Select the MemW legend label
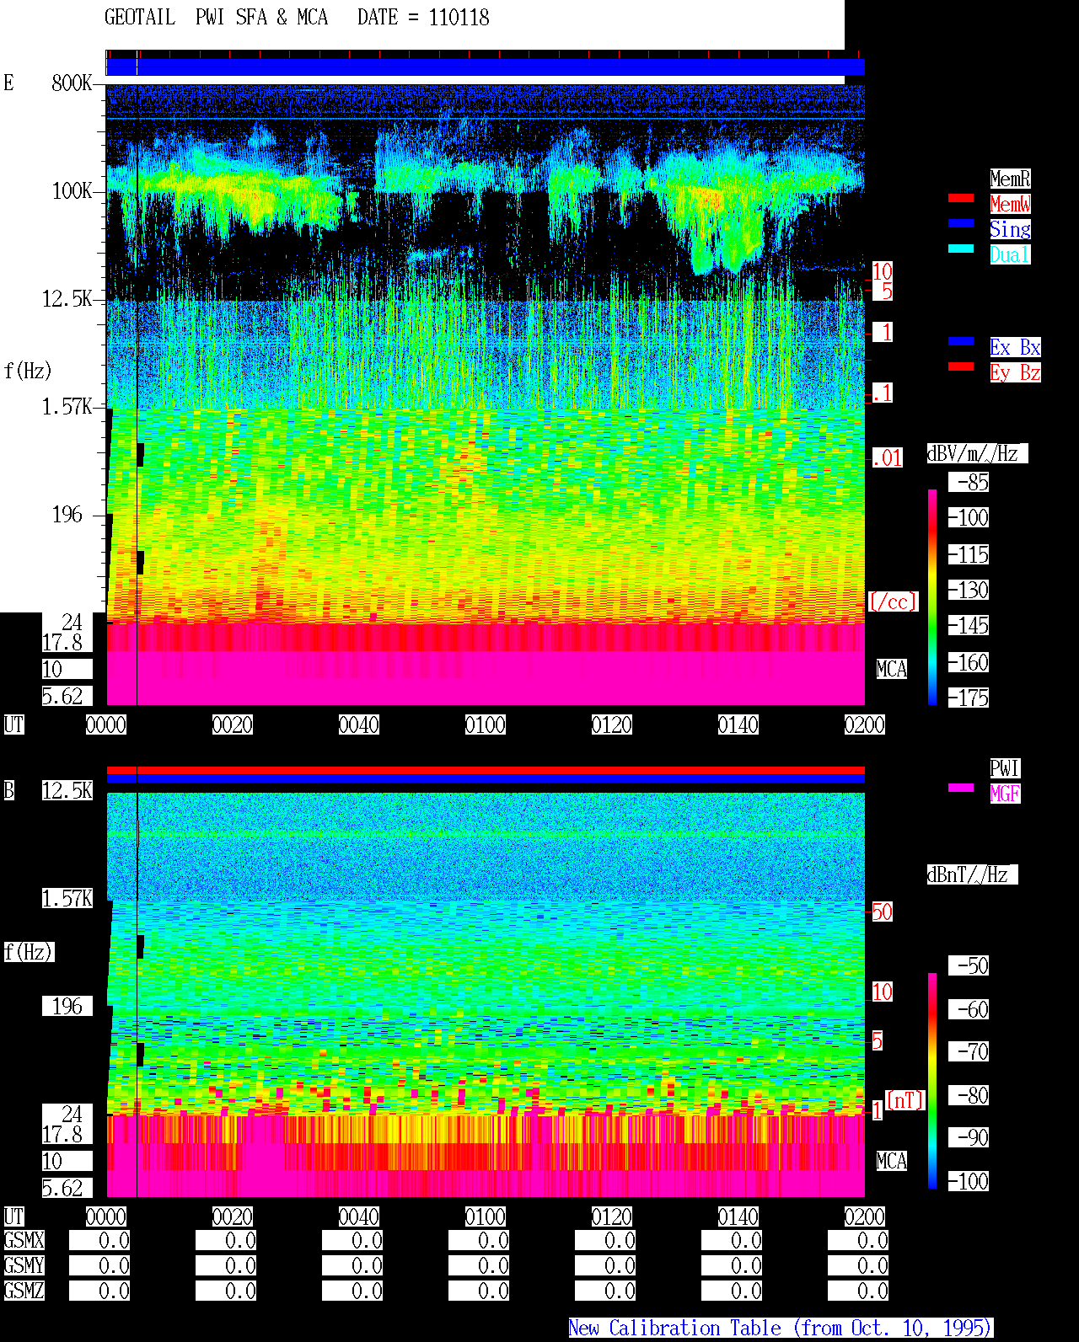 click(1010, 204)
